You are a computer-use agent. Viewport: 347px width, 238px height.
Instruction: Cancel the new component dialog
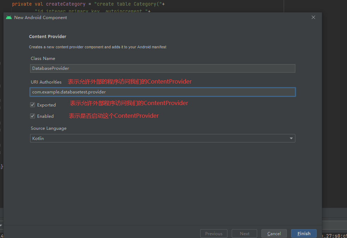click(274, 233)
